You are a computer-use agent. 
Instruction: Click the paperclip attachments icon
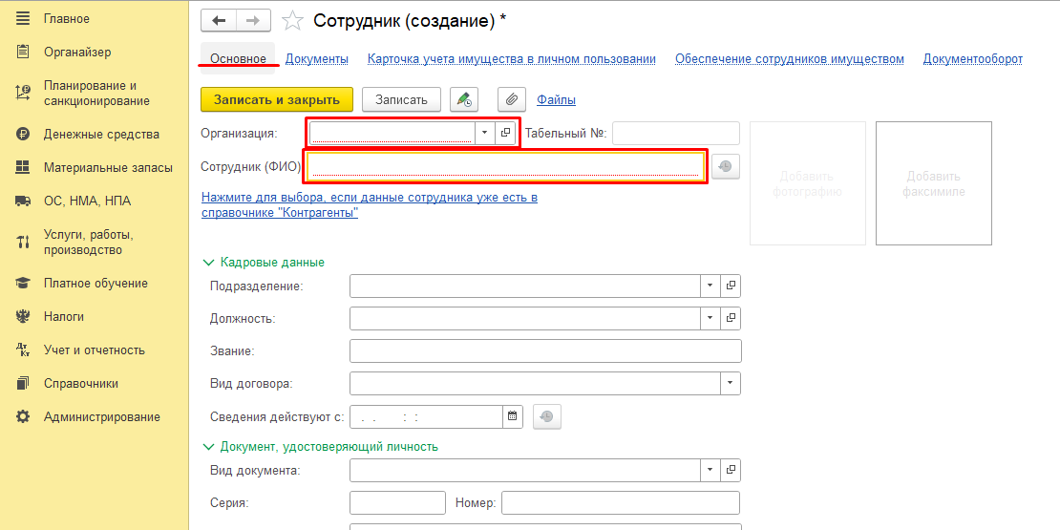tap(512, 99)
